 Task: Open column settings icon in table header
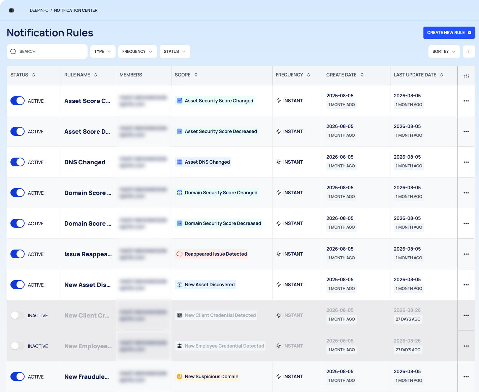[x=466, y=76]
